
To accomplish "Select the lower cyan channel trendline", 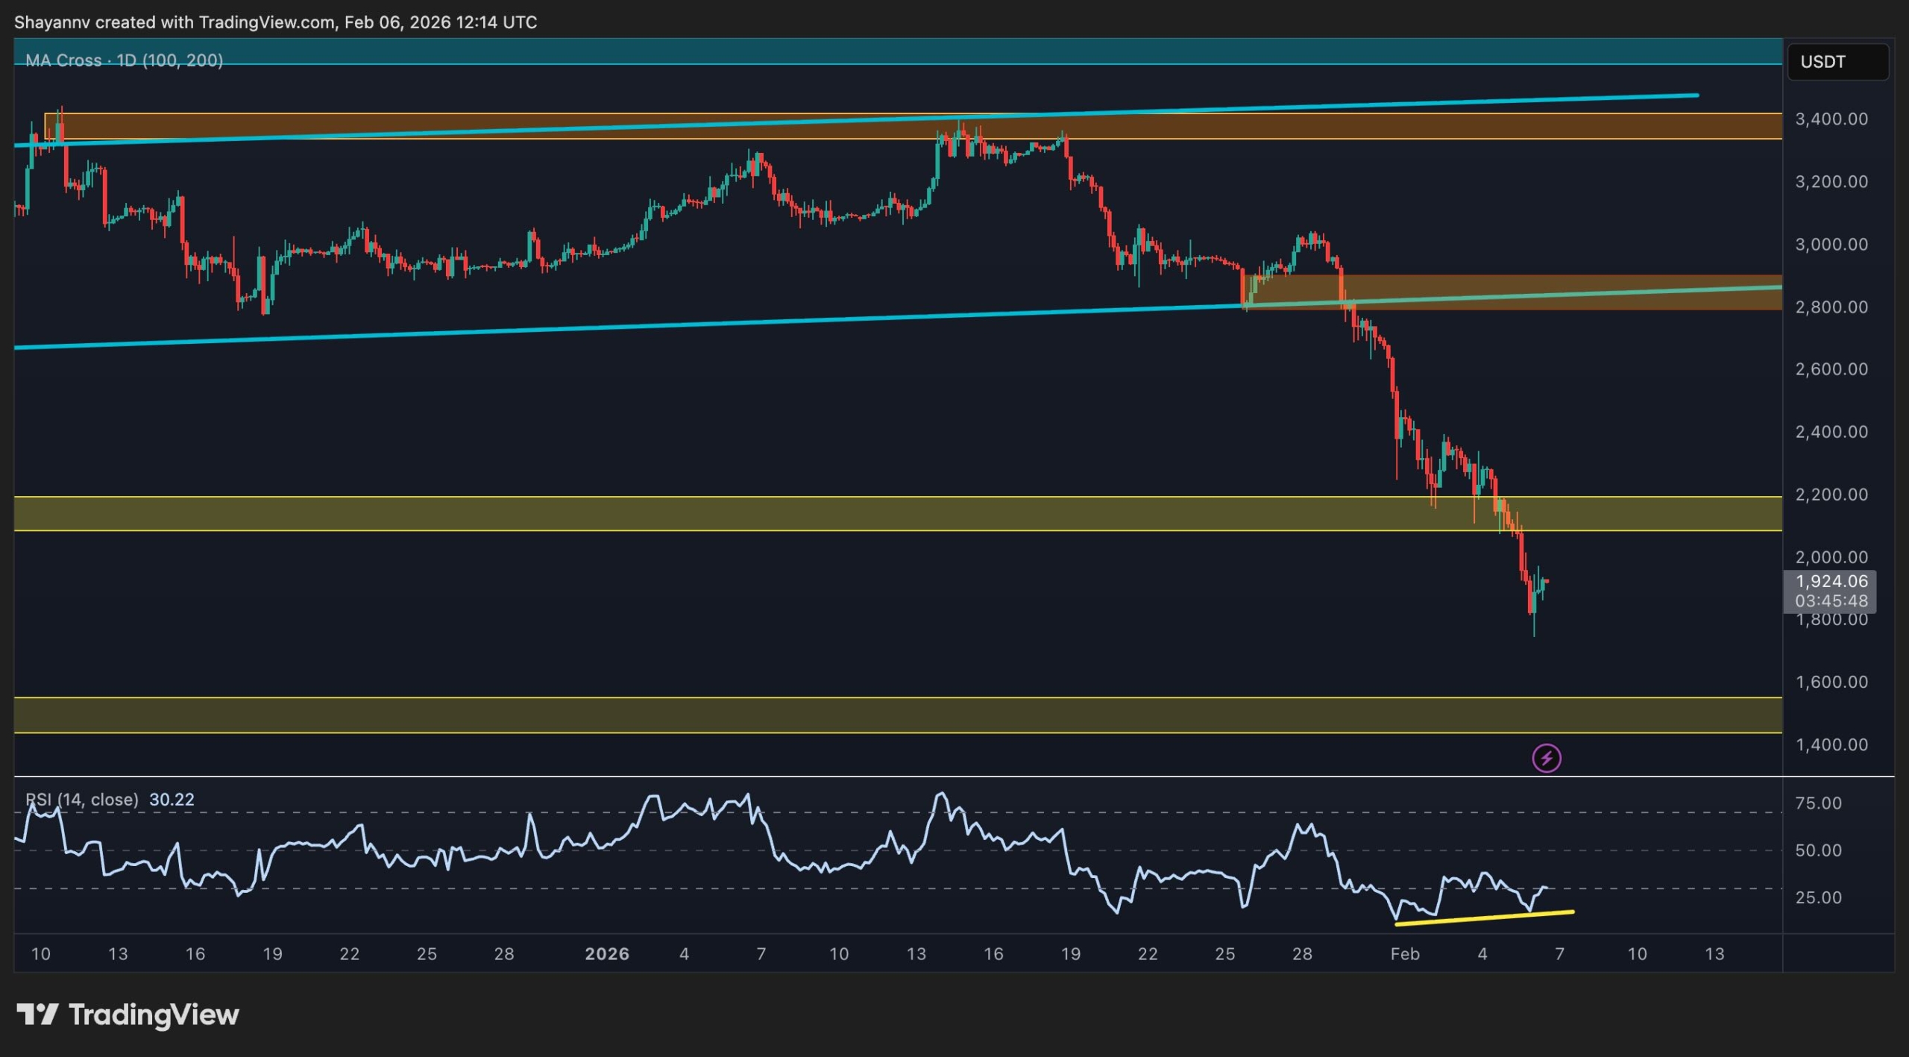I will [x=597, y=327].
